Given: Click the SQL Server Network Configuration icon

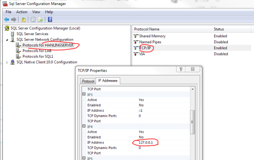Looking at the screenshot, I should point(12,39).
